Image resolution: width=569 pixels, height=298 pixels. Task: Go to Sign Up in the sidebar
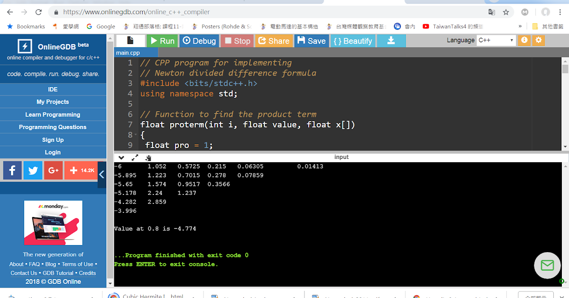53,140
